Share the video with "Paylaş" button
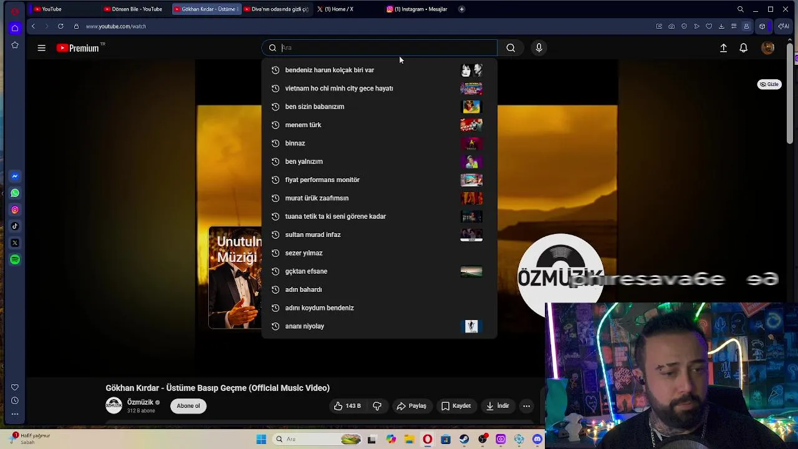 click(x=411, y=406)
